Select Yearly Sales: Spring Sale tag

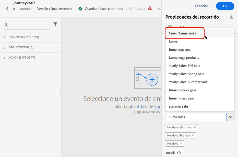click(200, 74)
